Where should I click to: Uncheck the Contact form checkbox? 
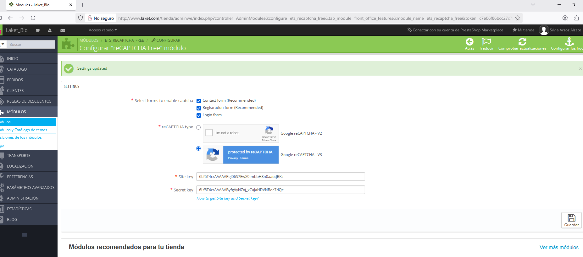point(199,101)
